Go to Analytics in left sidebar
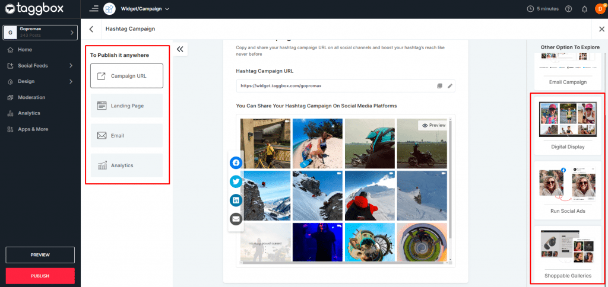The height and width of the screenshot is (287, 608). [x=28, y=113]
